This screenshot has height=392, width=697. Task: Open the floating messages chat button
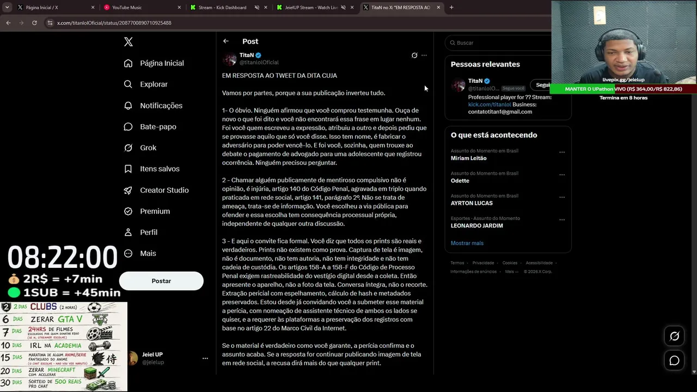674,360
